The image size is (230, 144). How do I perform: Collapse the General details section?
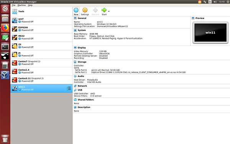82,18
